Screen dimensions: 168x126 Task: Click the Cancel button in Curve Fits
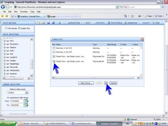pyautogui.click(x=113, y=83)
